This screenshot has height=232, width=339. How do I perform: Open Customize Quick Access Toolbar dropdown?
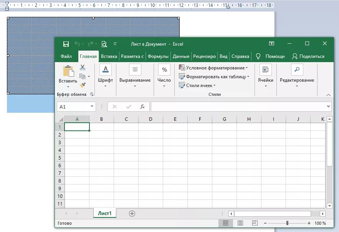(115, 44)
